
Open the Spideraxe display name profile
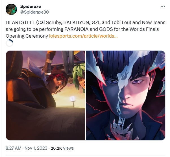pyautogui.click(x=30, y=7)
